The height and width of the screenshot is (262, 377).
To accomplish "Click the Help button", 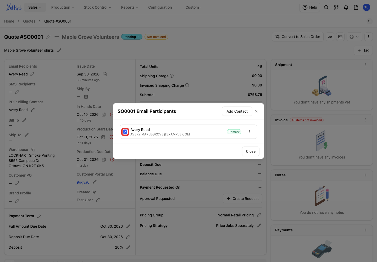I will coord(310,7).
